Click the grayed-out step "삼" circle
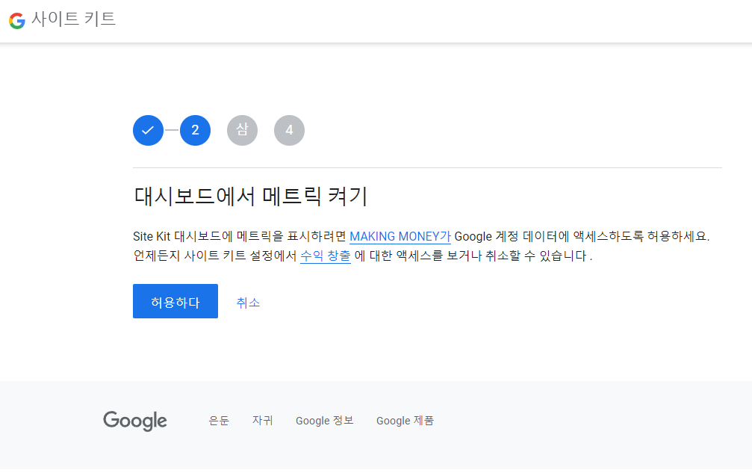 click(x=242, y=130)
